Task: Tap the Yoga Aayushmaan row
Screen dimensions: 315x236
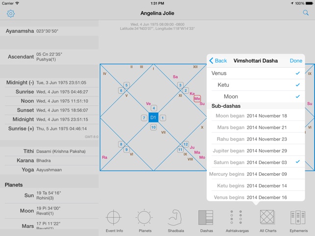Action: 49,170
